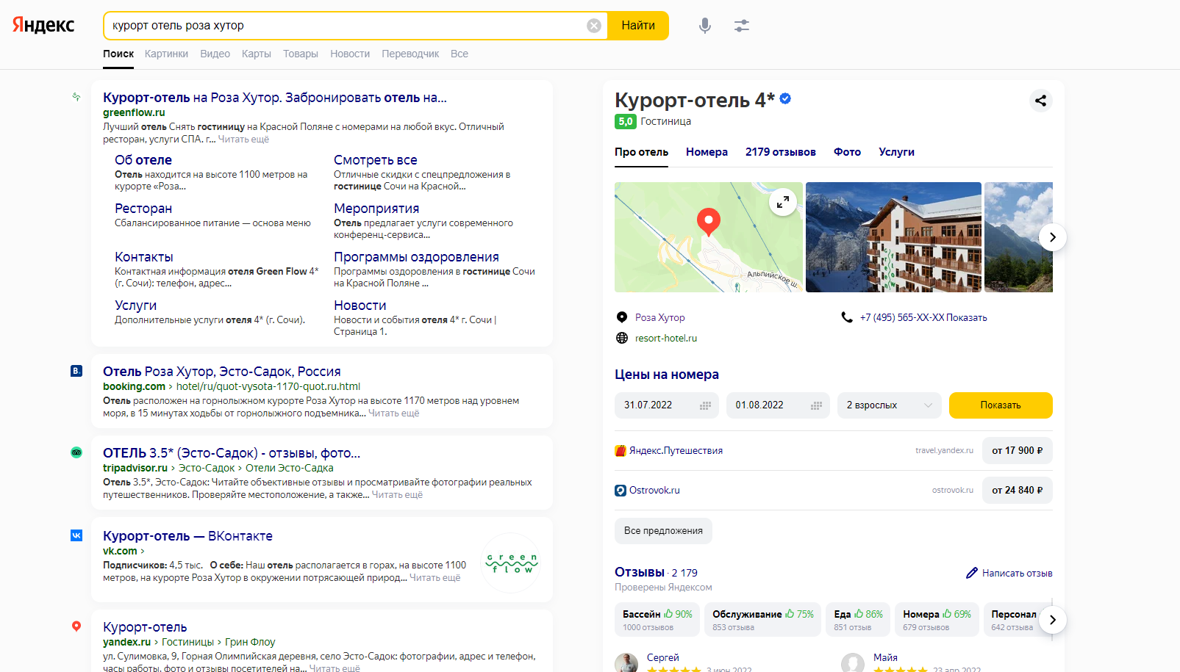
Task: Click the greenflow.ru favicon
Action: pos(76,97)
